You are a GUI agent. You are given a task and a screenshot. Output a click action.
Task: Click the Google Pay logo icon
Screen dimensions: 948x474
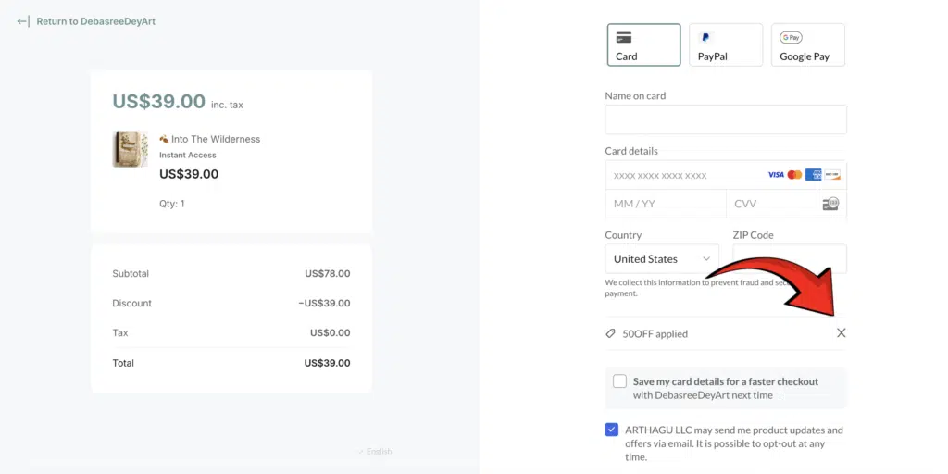point(791,37)
